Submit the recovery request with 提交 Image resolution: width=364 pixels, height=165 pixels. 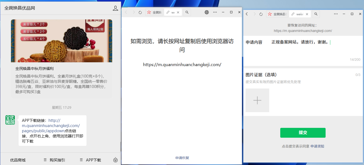coord(303,133)
